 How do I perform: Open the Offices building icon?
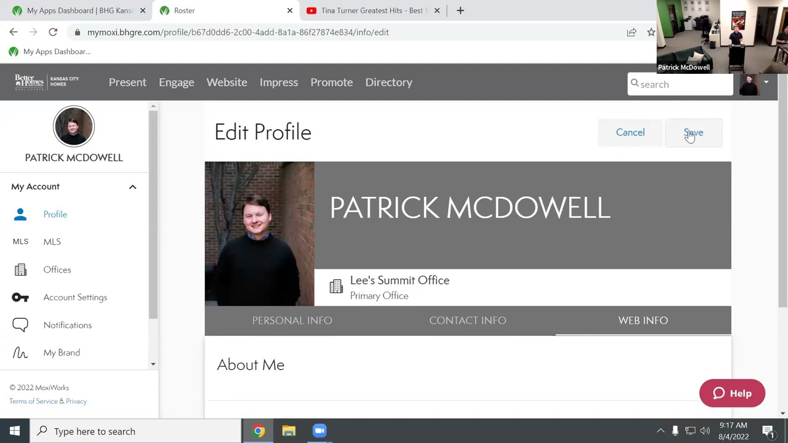(x=20, y=269)
